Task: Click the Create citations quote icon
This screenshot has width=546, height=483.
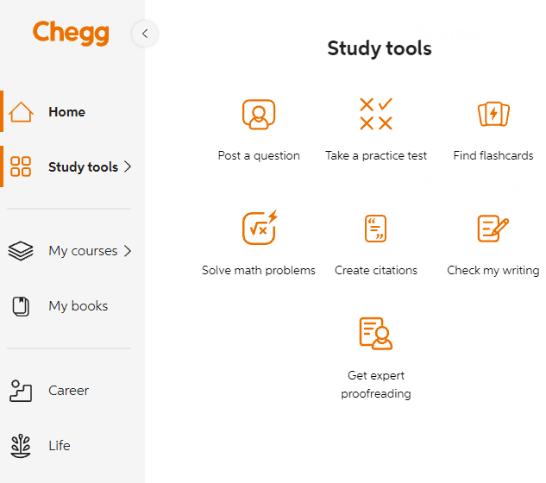Action: tap(375, 229)
